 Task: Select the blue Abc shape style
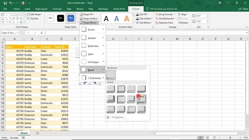click(x=71, y=18)
